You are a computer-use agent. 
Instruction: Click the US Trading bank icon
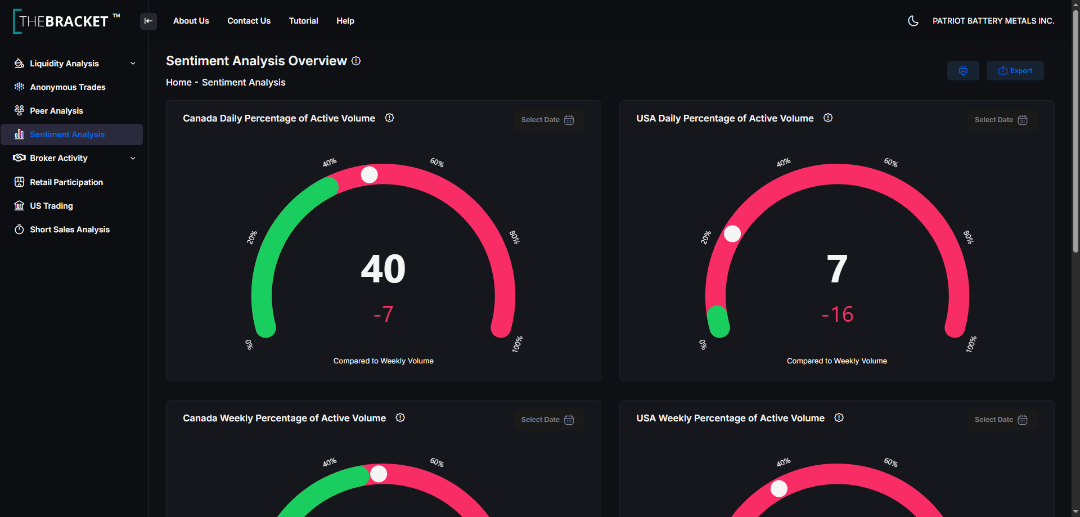(19, 206)
